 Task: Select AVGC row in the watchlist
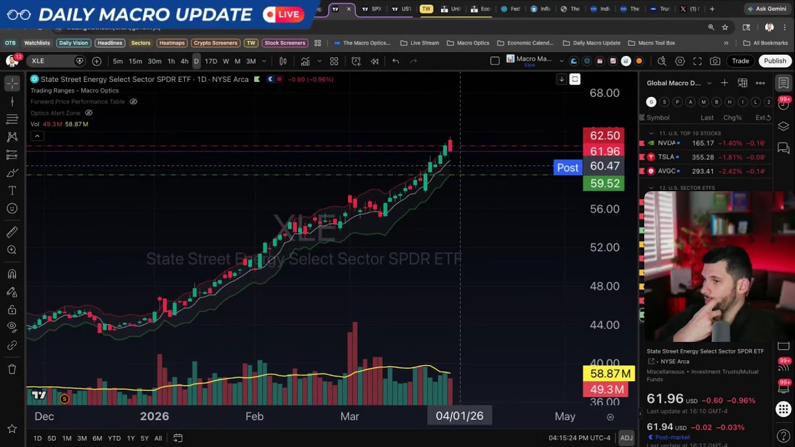coord(706,171)
